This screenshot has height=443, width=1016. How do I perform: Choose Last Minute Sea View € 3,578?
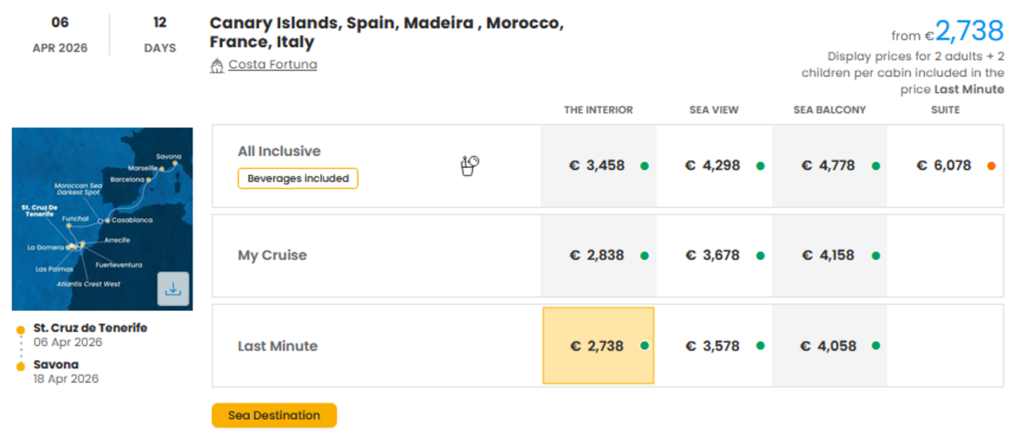(x=713, y=346)
